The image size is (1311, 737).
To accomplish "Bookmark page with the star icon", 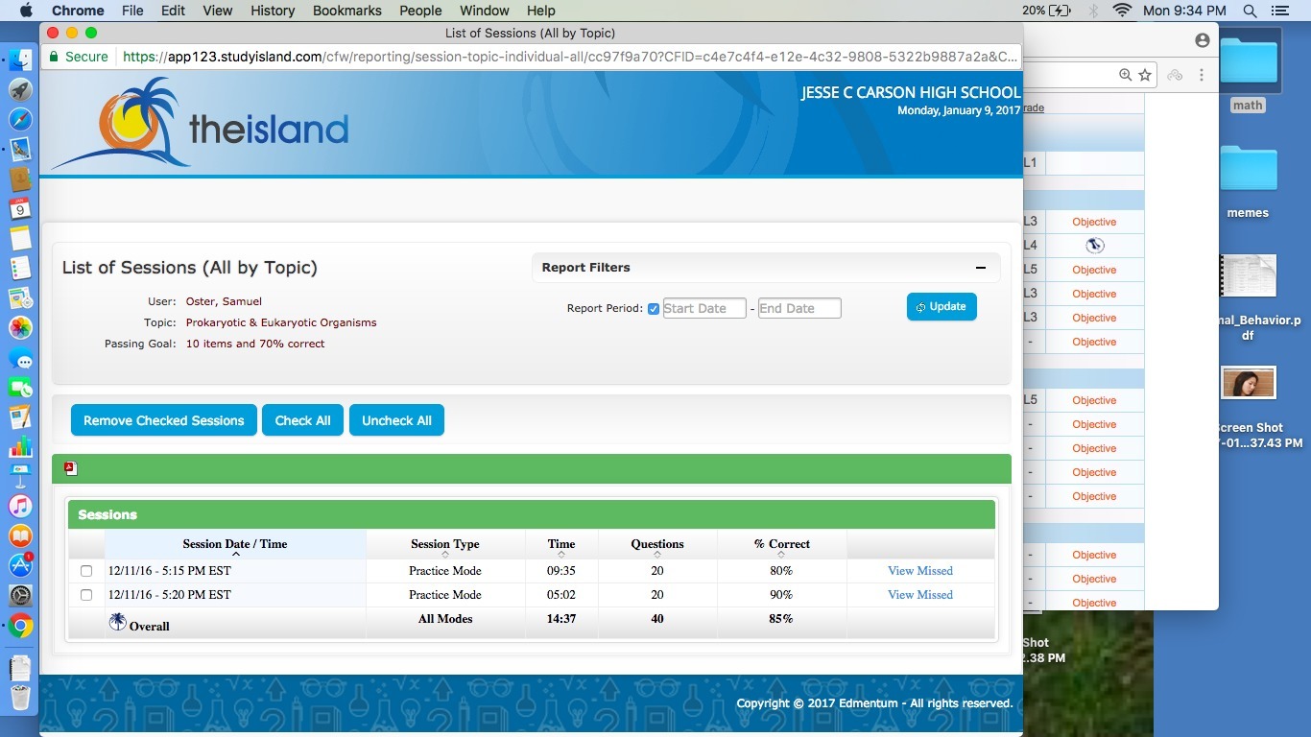I will point(1145,75).
